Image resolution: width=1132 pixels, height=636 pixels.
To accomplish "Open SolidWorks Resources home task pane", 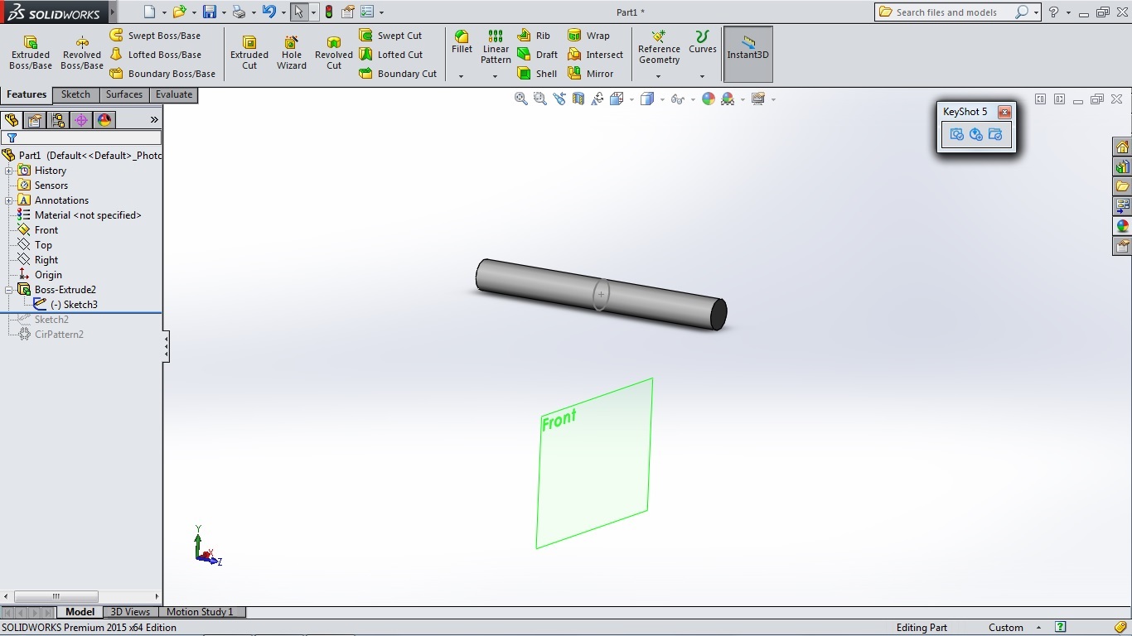I will pyautogui.click(x=1122, y=147).
